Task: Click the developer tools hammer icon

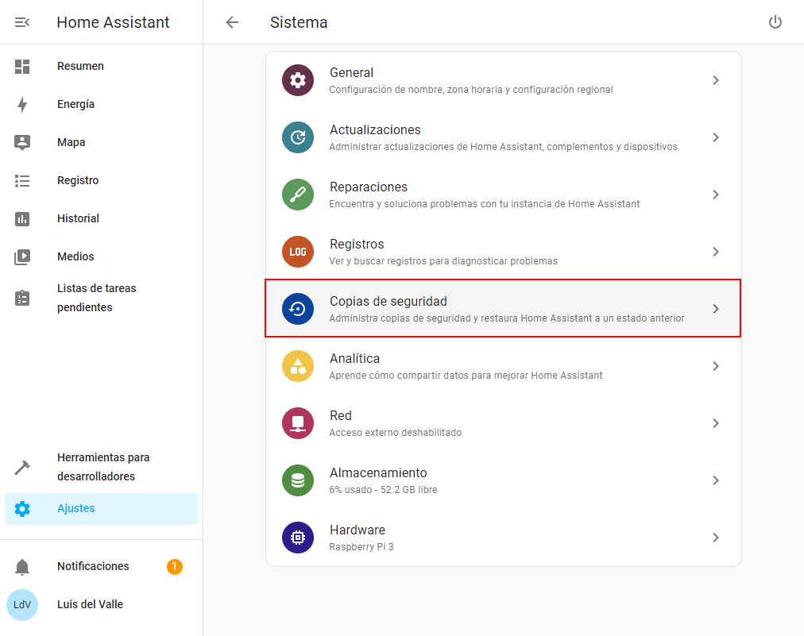Action: point(22,468)
